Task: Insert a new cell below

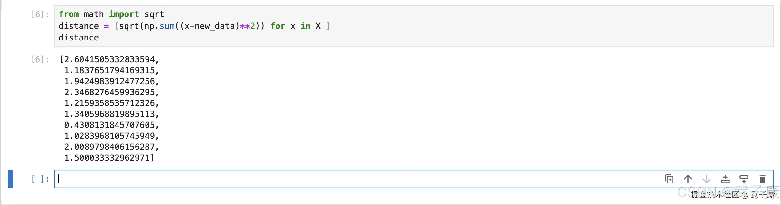Action: click(744, 179)
